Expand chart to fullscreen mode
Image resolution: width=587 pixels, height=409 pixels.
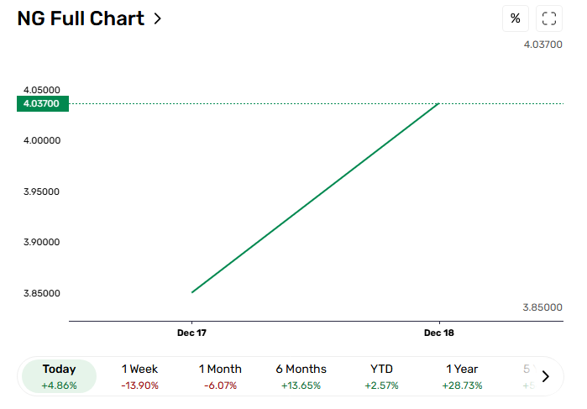pyautogui.click(x=548, y=18)
